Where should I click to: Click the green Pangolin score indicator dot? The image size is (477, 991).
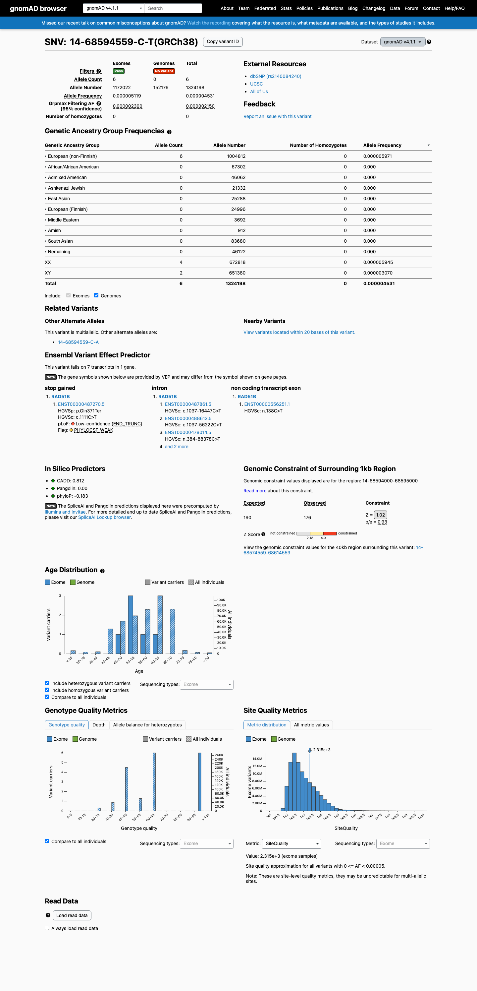(53, 489)
